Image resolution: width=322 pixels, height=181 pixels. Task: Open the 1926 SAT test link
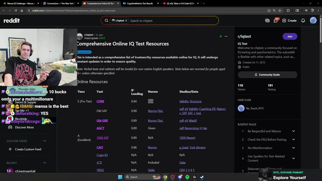tap(102, 138)
